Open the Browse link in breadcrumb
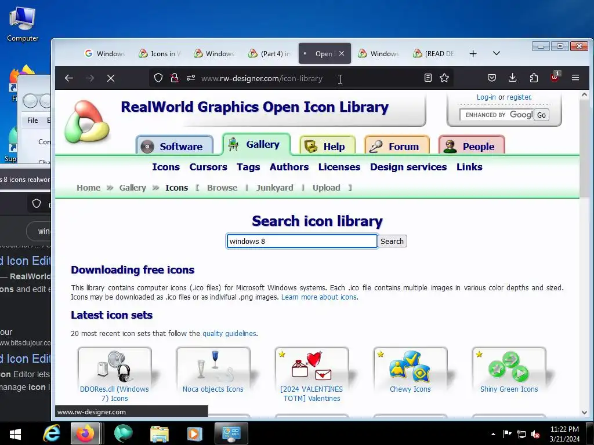 222,188
